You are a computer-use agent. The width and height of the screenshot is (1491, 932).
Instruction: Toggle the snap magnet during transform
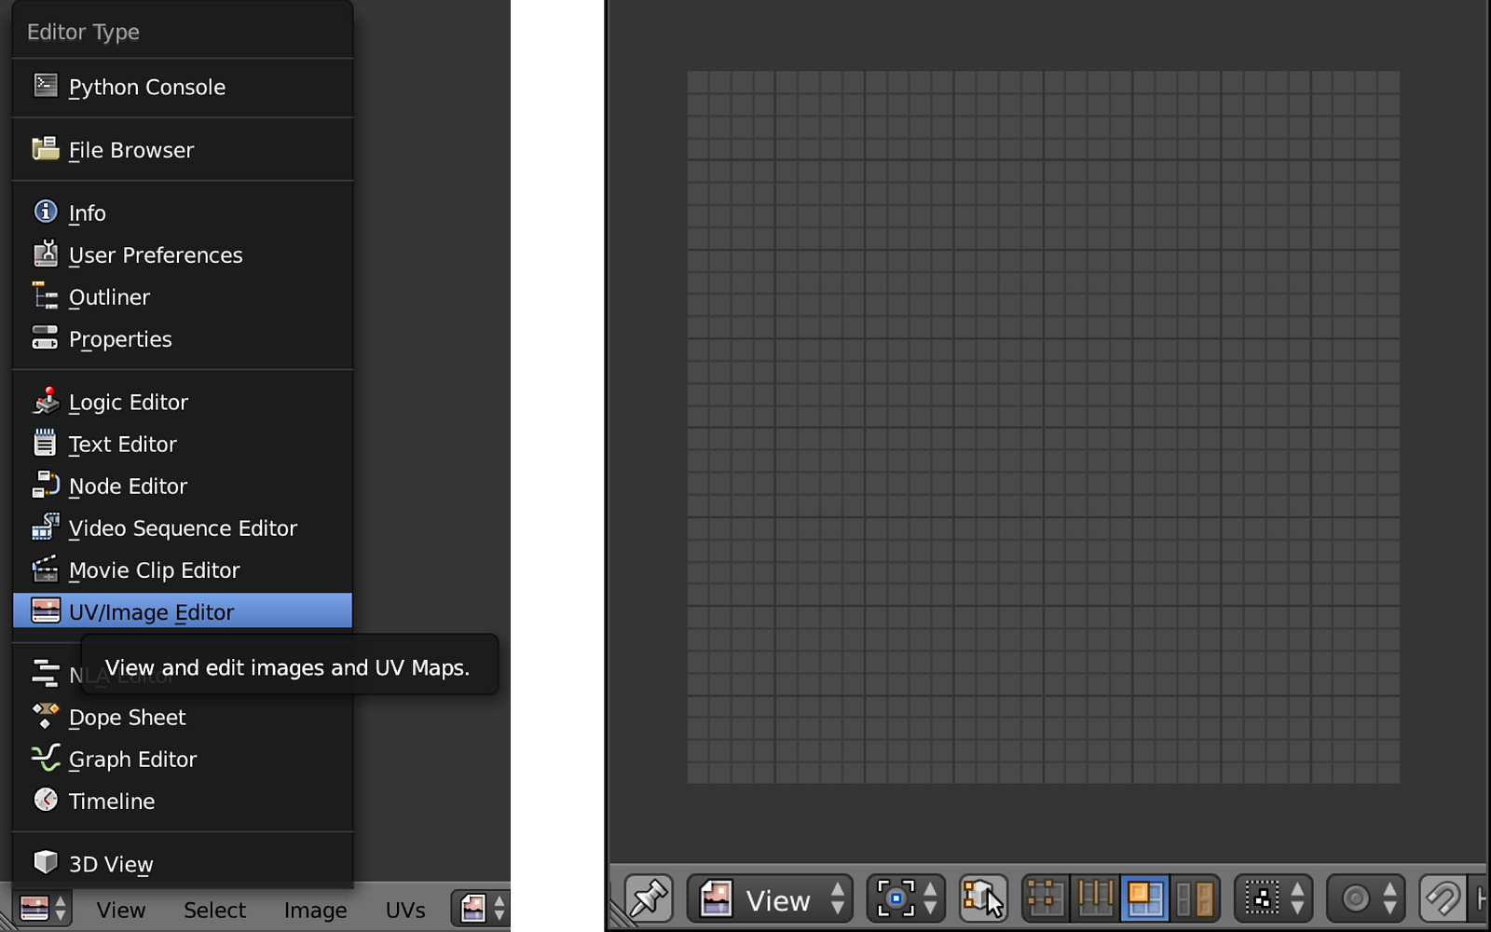pos(1442,899)
